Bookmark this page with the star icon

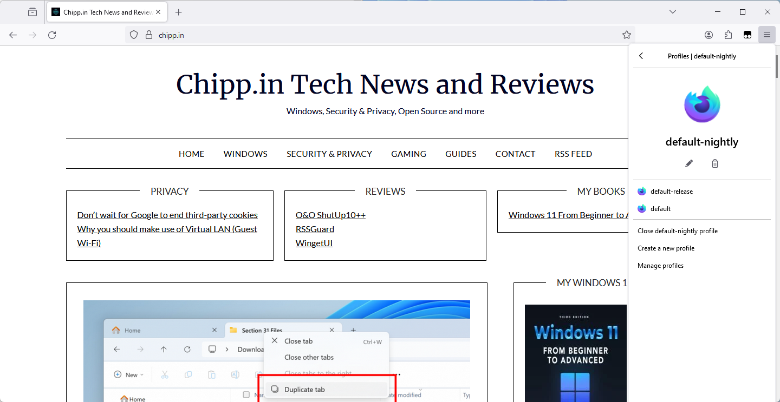627,35
